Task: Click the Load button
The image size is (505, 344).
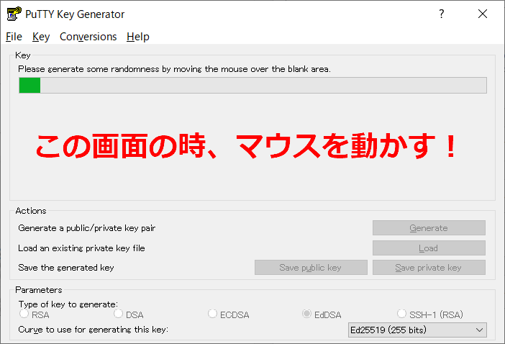Action: [x=429, y=248]
